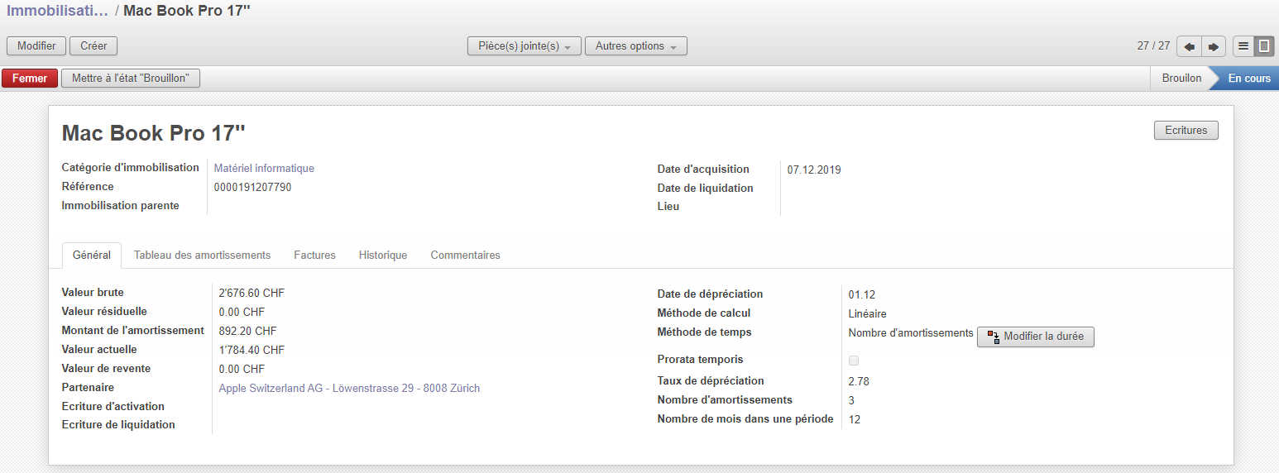
Task: Expand the Pièce(s) jointe(s) dropdown
Action: pyautogui.click(x=525, y=46)
